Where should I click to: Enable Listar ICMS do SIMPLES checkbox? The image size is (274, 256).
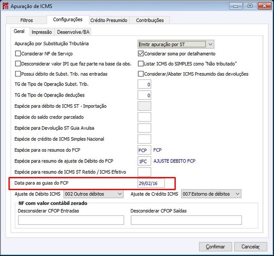(141, 64)
